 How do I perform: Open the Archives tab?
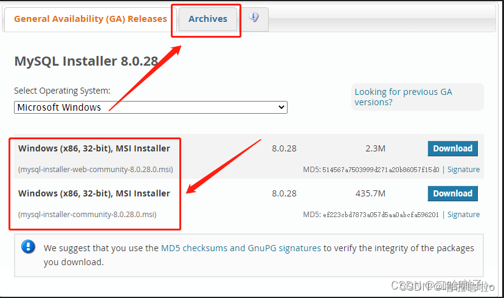[208, 19]
